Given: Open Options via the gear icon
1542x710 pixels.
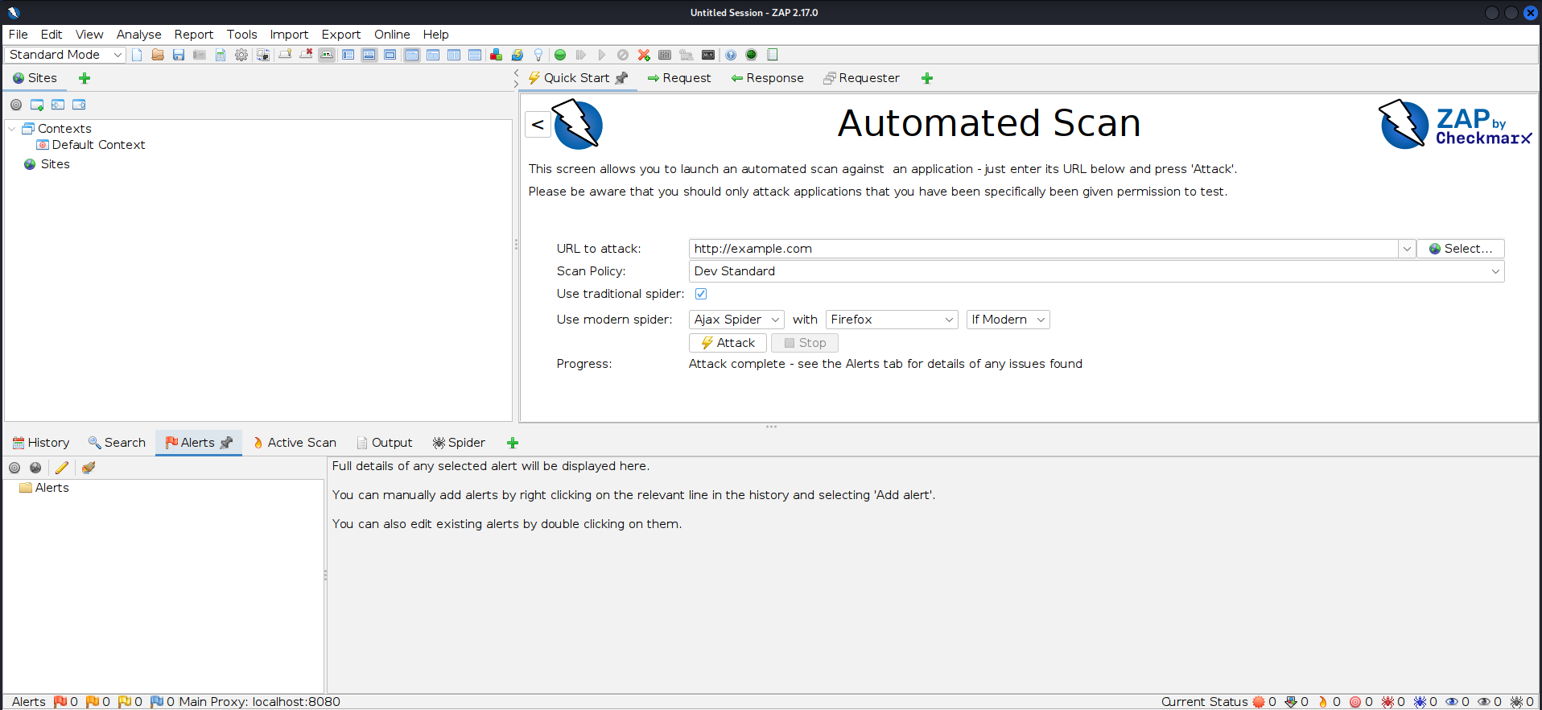Looking at the screenshot, I should 241,55.
